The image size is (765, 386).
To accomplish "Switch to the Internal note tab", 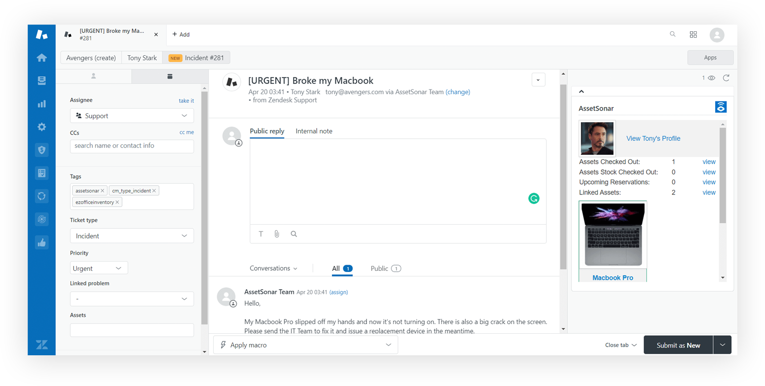I will 314,131.
